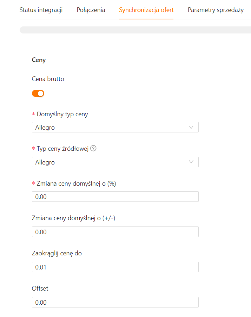Click the Cena brutto label text

48,79
